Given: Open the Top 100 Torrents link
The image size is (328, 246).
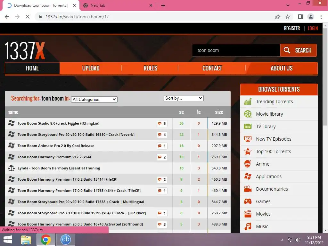Looking at the screenshot, I should [274, 152].
